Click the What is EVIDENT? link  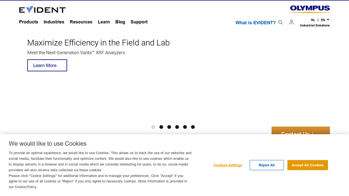coord(256,23)
